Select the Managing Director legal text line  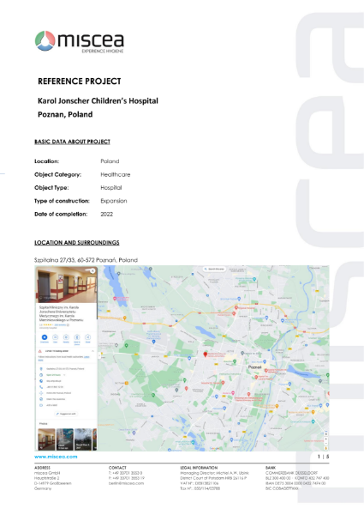point(215,473)
